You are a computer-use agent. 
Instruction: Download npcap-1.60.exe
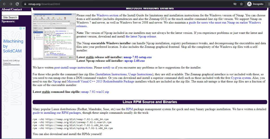pyautogui.click(x=134, y=61)
